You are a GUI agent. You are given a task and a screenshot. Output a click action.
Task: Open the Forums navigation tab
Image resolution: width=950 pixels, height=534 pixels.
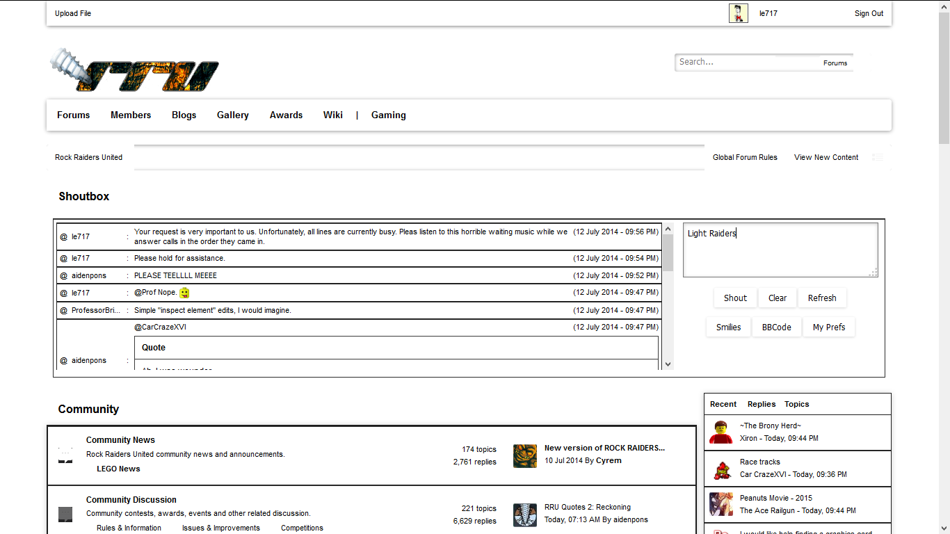(x=74, y=115)
